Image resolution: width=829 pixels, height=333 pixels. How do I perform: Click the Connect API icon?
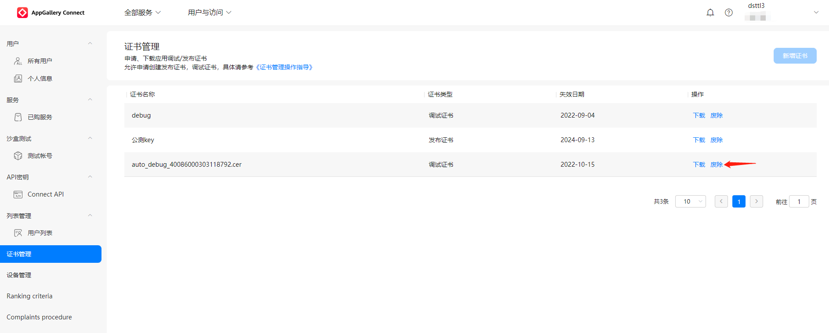[x=18, y=194]
